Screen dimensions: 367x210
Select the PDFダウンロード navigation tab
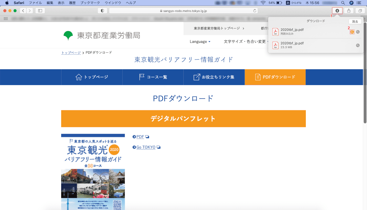click(275, 77)
